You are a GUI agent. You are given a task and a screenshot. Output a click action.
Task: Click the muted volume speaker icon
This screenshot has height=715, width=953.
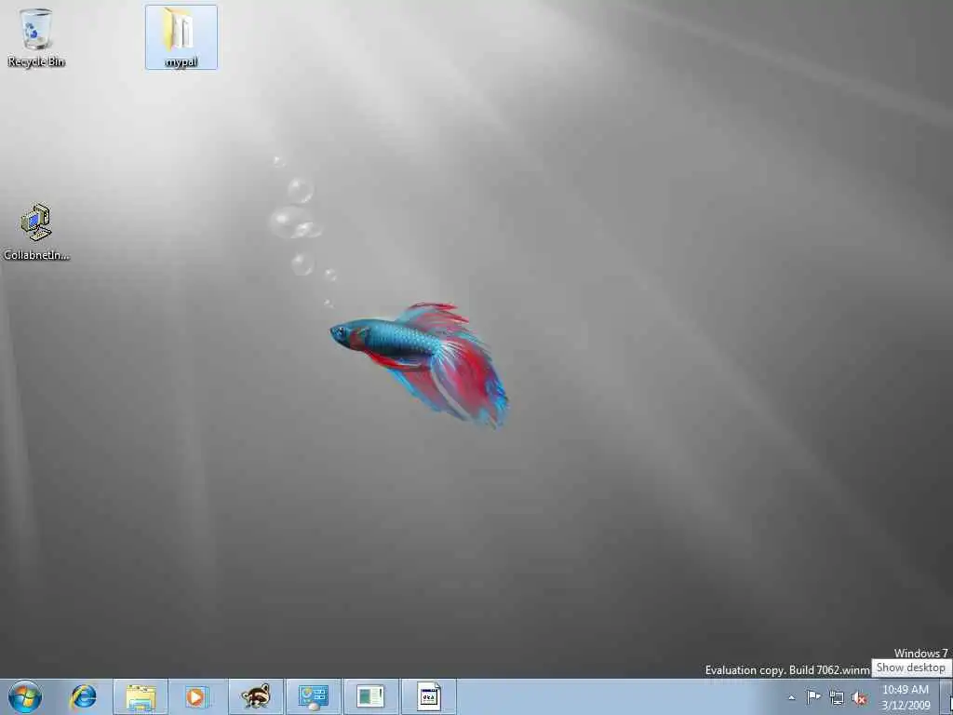(x=859, y=697)
